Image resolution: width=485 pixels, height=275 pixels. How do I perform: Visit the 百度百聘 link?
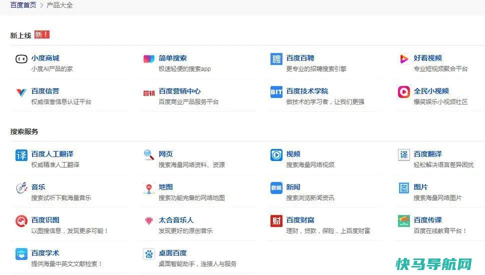(x=300, y=58)
